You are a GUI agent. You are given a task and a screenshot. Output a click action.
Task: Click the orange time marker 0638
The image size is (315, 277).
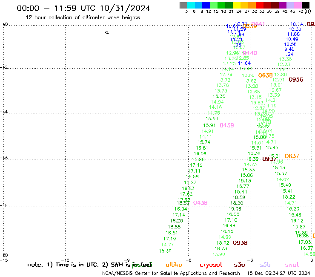coord(265,75)
